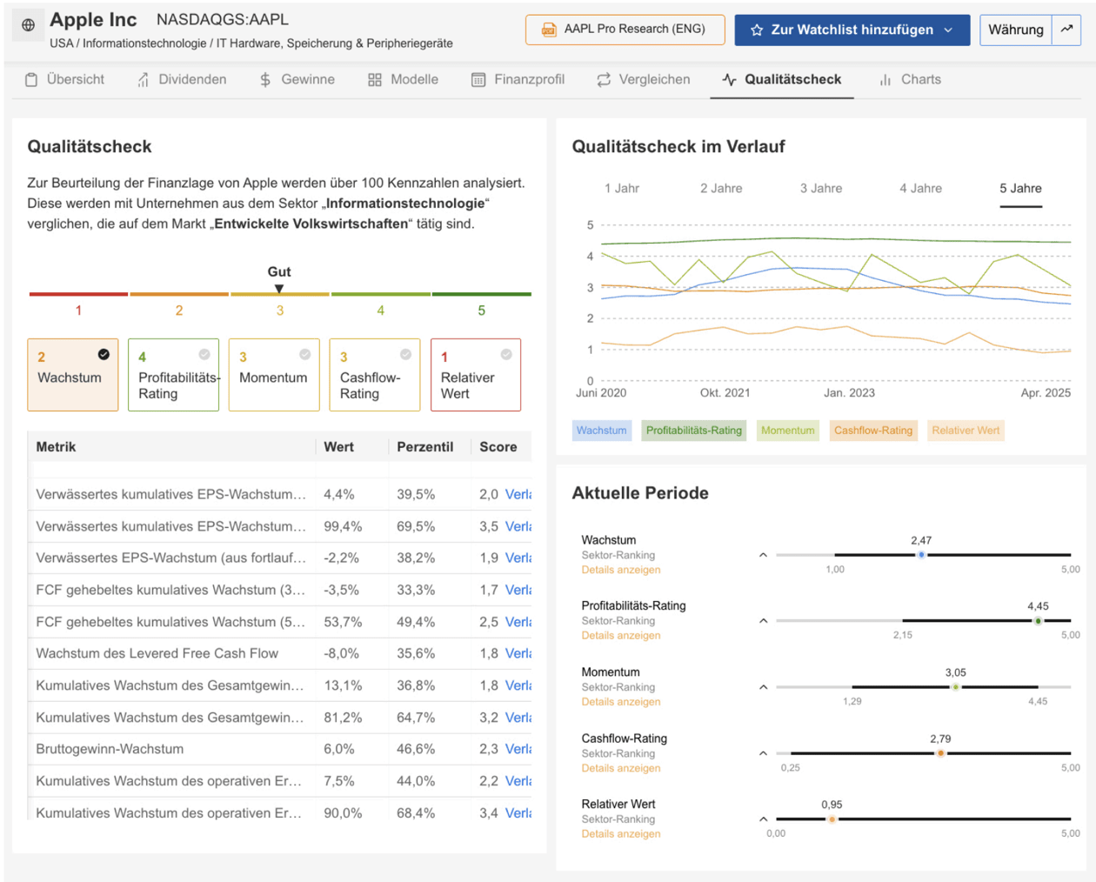The width and height of the screenshot is (1096, 882).
Task: Switch chart range to 1 Jahr
Action: 621,189
